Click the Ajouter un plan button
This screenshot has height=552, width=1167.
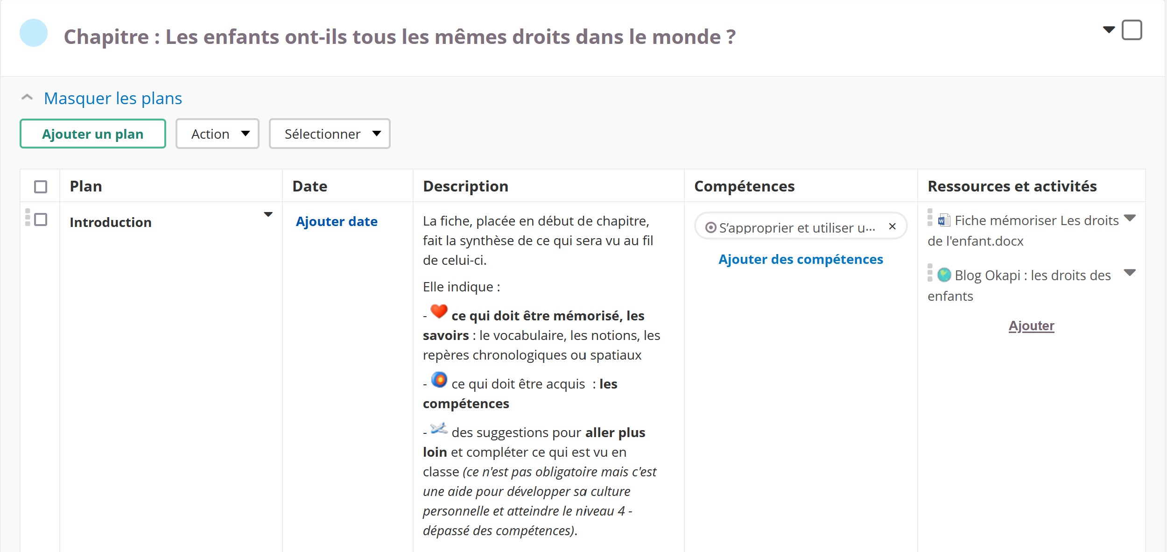(93, 134)
